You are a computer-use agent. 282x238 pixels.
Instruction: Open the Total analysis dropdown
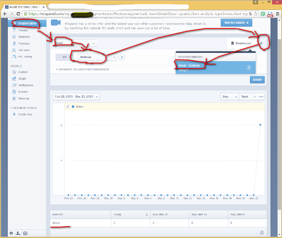[x=248, y=97]
